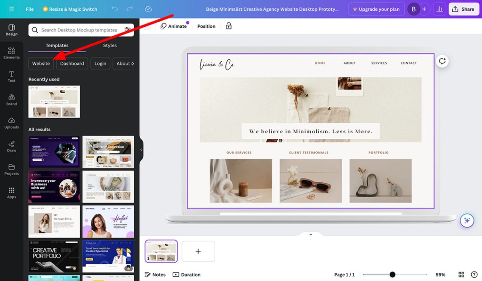Switch to the Styles tab
This screenshot has width=482, height=281.
coord(110,45)
